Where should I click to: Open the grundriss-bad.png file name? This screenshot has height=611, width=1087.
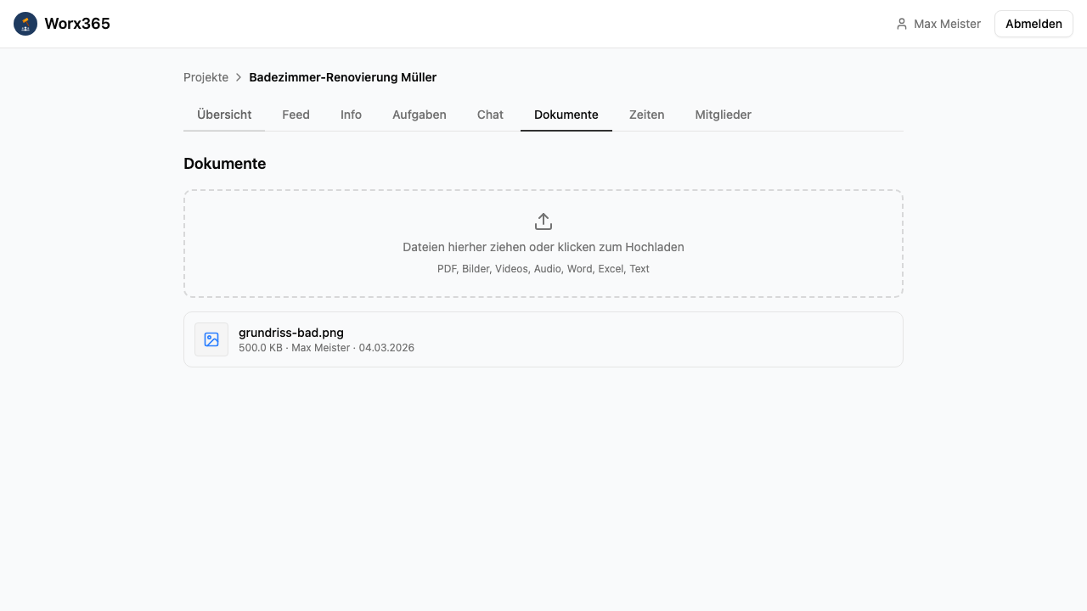291,333
